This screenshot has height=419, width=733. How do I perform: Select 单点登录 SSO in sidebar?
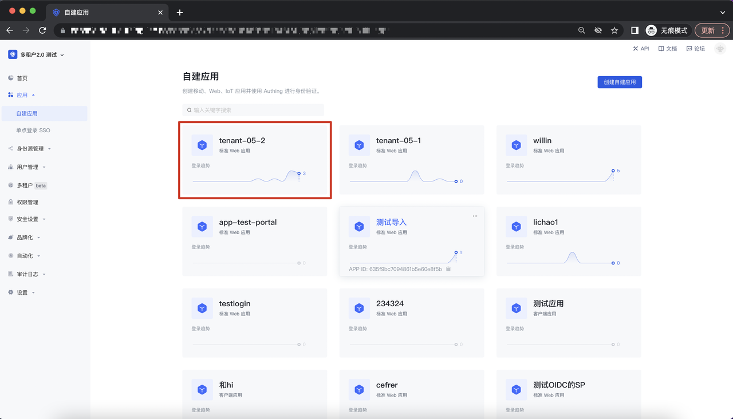[x=33, y=131]
